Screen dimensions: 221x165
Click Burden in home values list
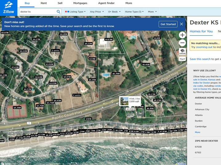click(199, 121)
